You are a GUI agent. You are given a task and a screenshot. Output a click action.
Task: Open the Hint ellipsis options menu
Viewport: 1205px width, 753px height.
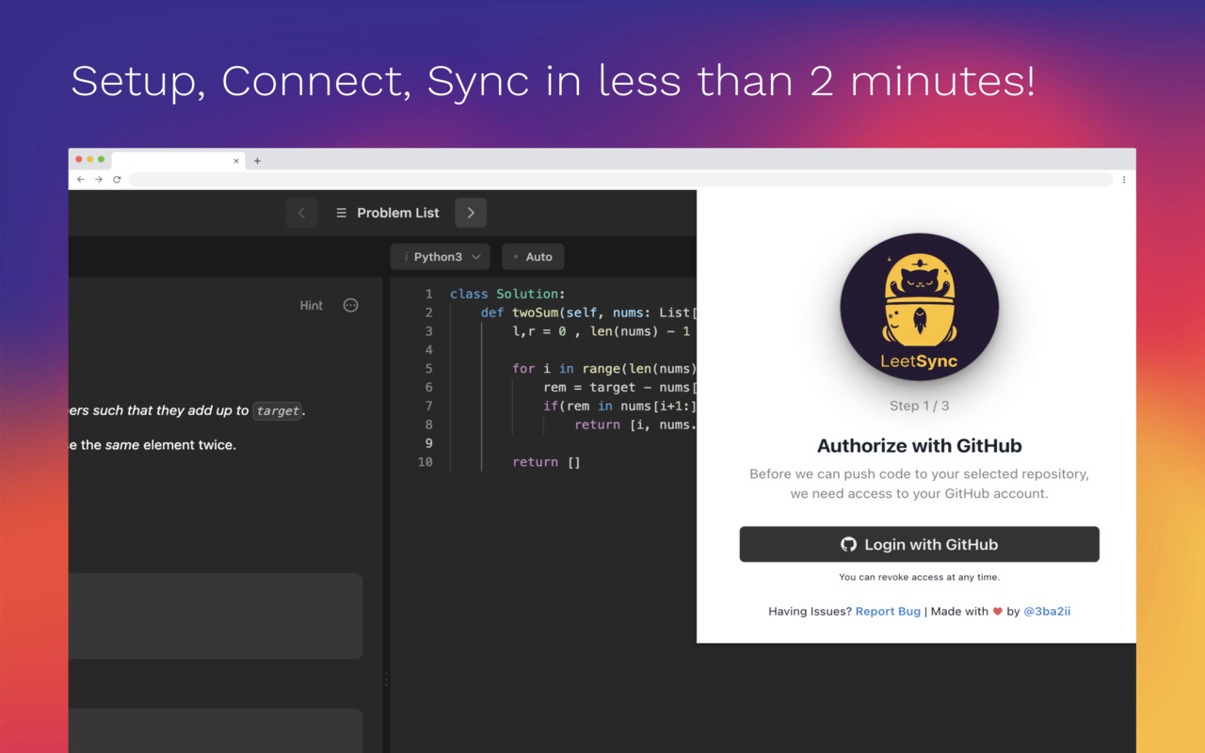click(x=349, y=305)
